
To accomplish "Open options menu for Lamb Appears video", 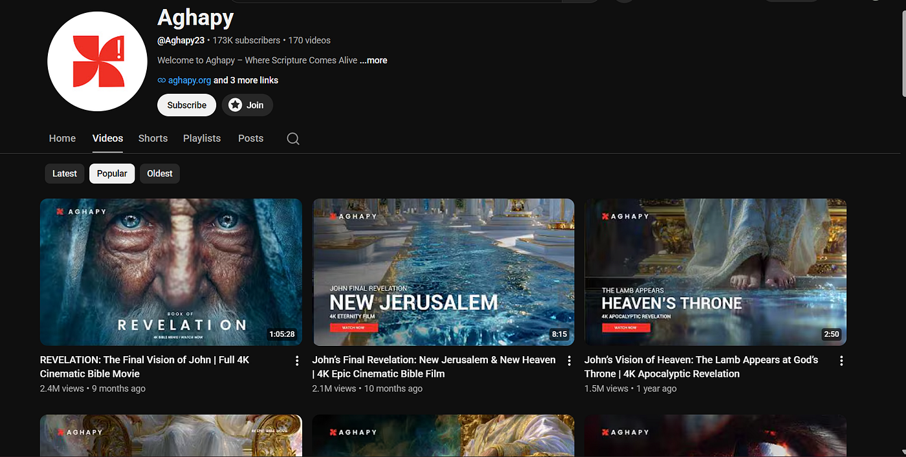I will coord(841,361).
